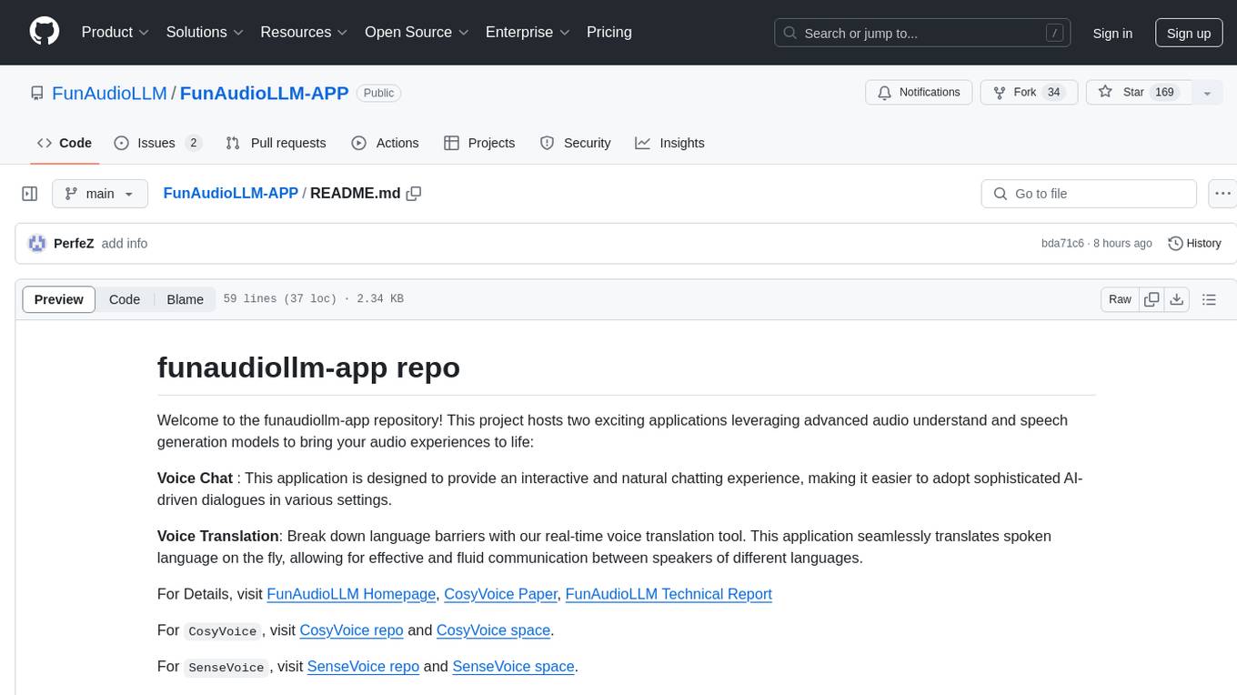Copy raw file contents
The image size is (1237, 695).
click(1152, 299)
